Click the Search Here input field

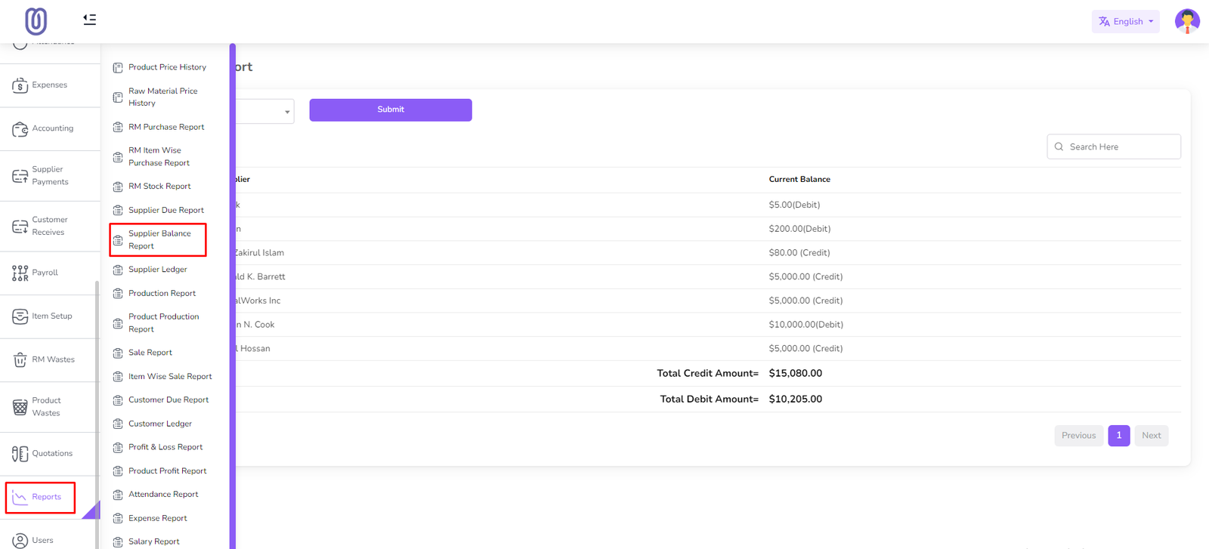1120,147
